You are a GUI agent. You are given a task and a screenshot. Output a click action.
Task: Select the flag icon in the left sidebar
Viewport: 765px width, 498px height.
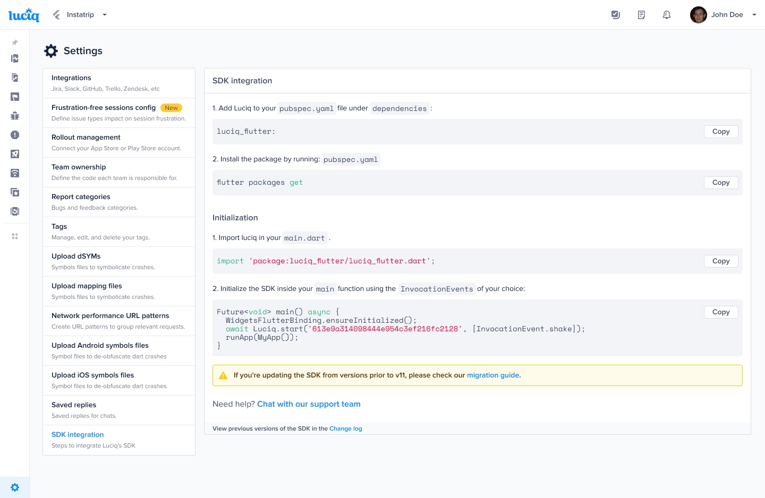click(15, 97)
